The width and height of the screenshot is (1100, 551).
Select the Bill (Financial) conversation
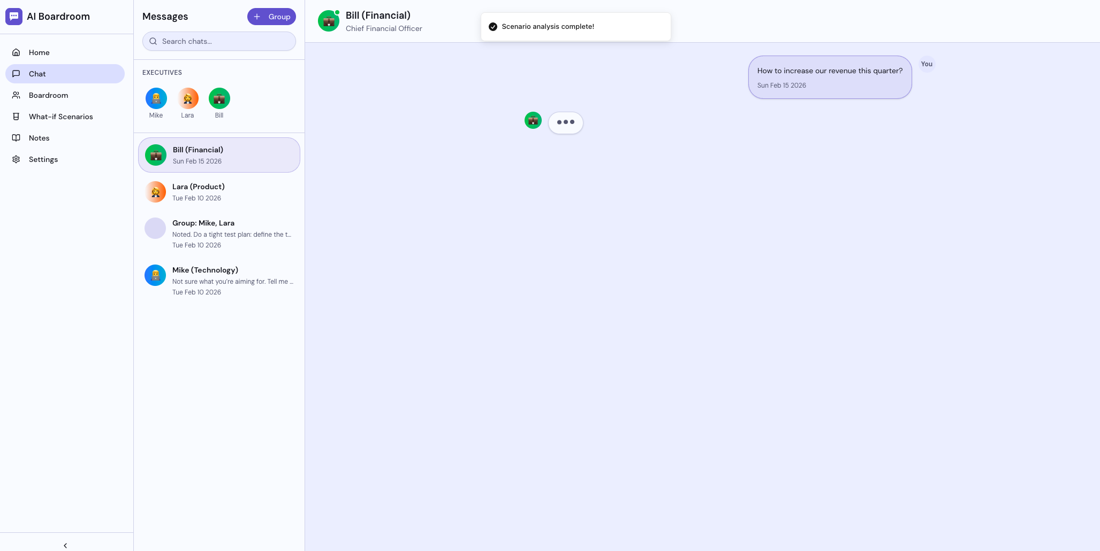coord(219,155)
